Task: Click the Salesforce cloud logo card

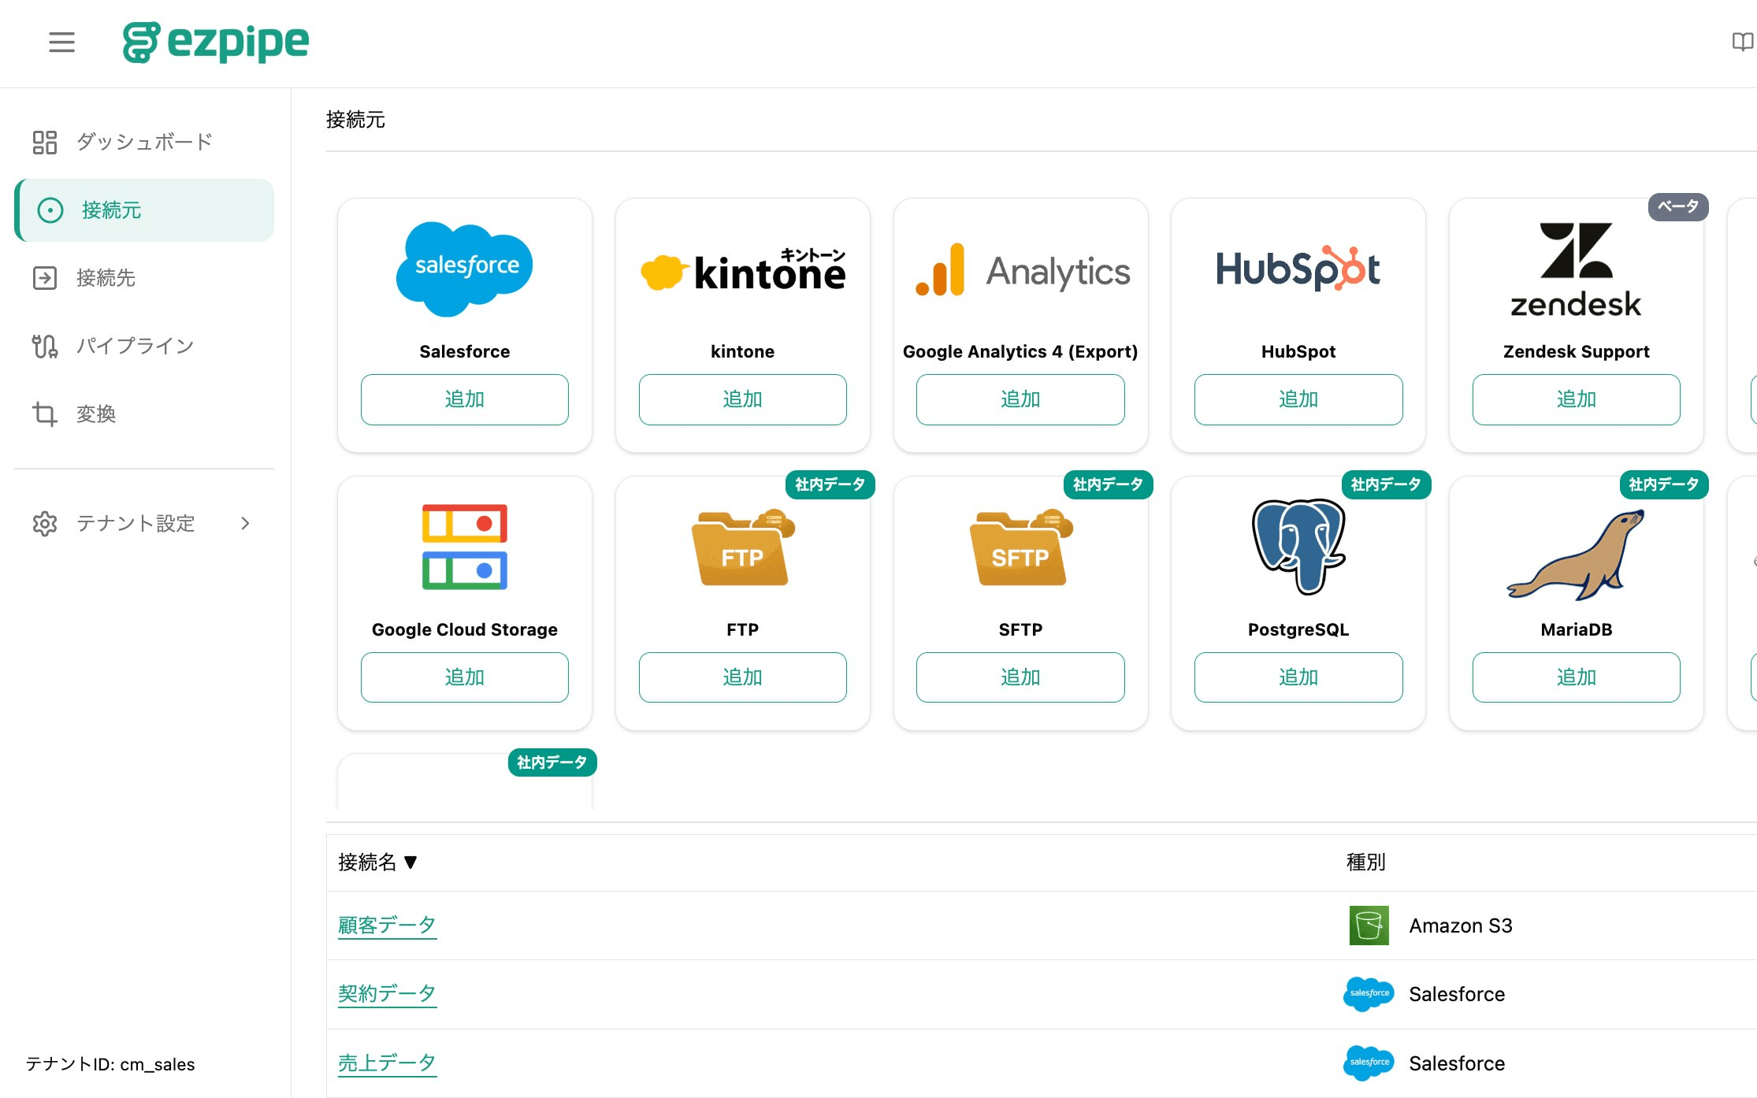Action: click(464, 269)
